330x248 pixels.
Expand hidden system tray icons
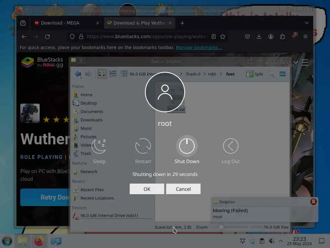pyautogui.click(x=281, y=241)
